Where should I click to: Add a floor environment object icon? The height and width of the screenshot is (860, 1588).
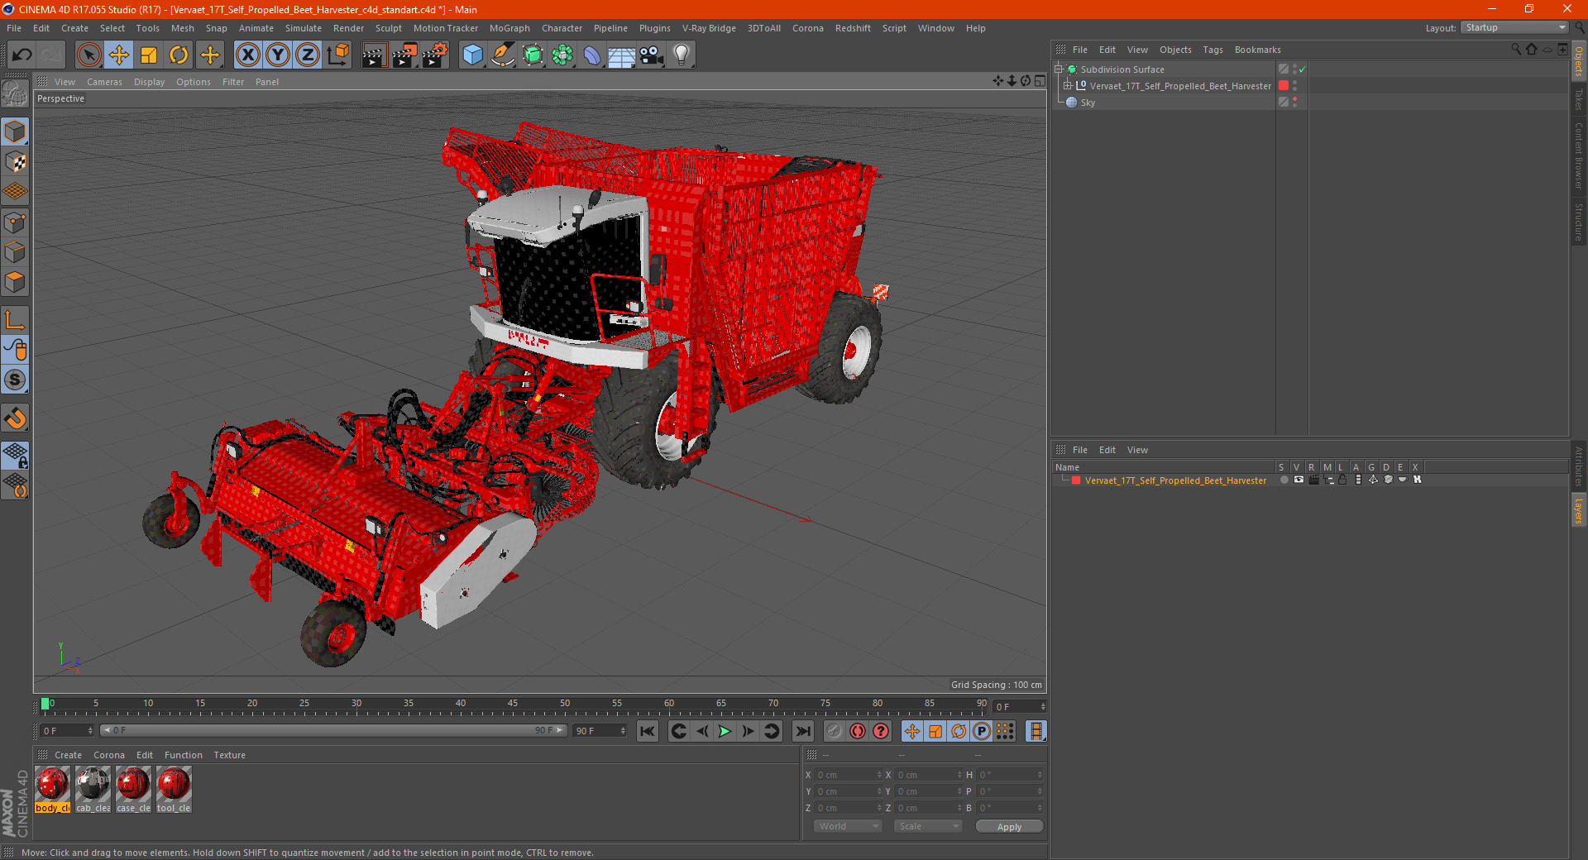(x=622, y=55)
